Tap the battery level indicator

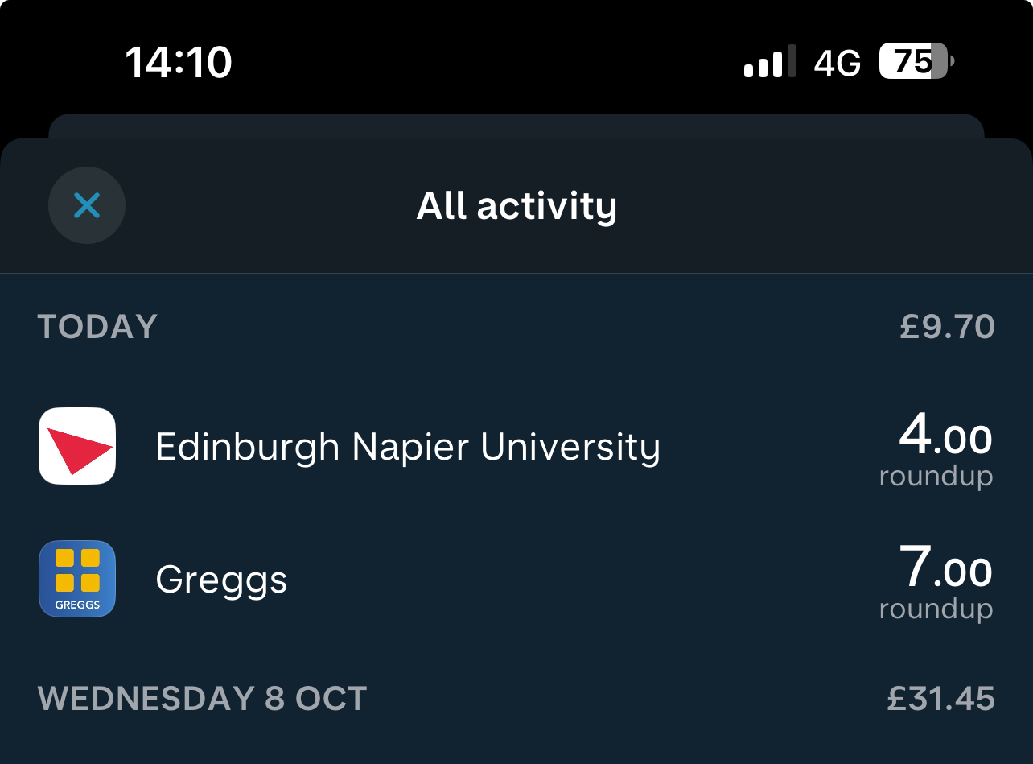coord(916,62)
